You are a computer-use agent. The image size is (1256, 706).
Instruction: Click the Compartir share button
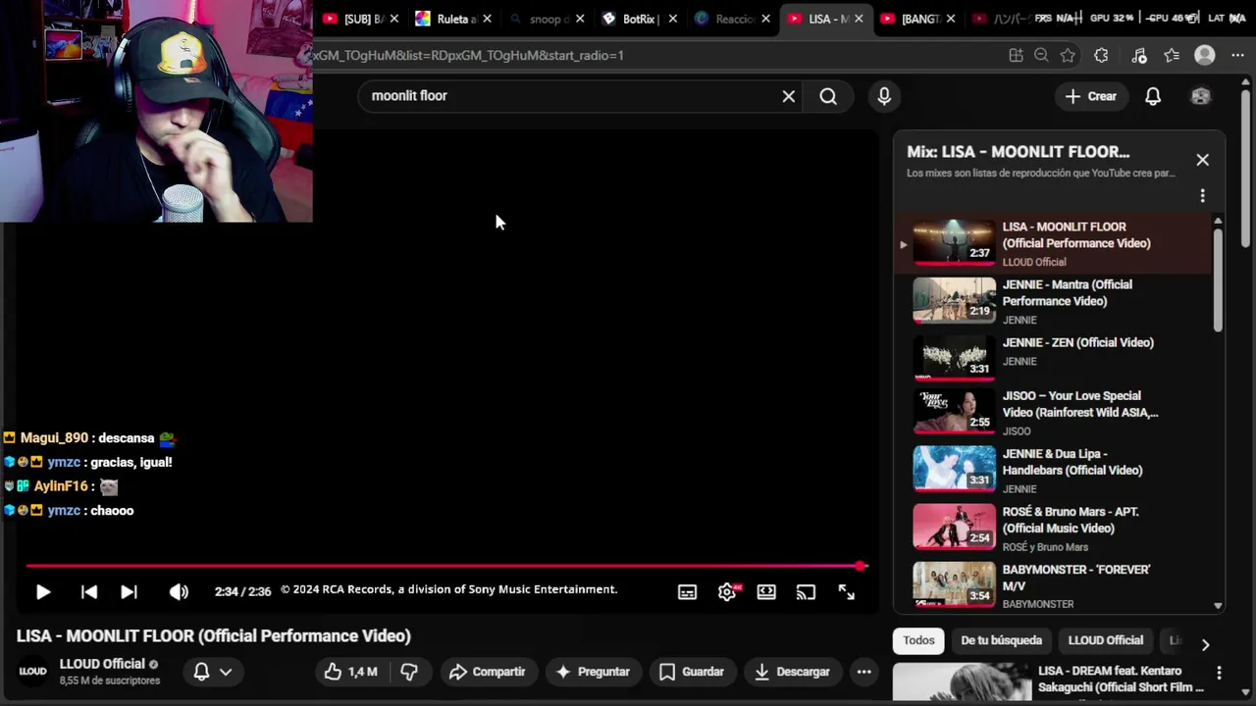(487, 672)
